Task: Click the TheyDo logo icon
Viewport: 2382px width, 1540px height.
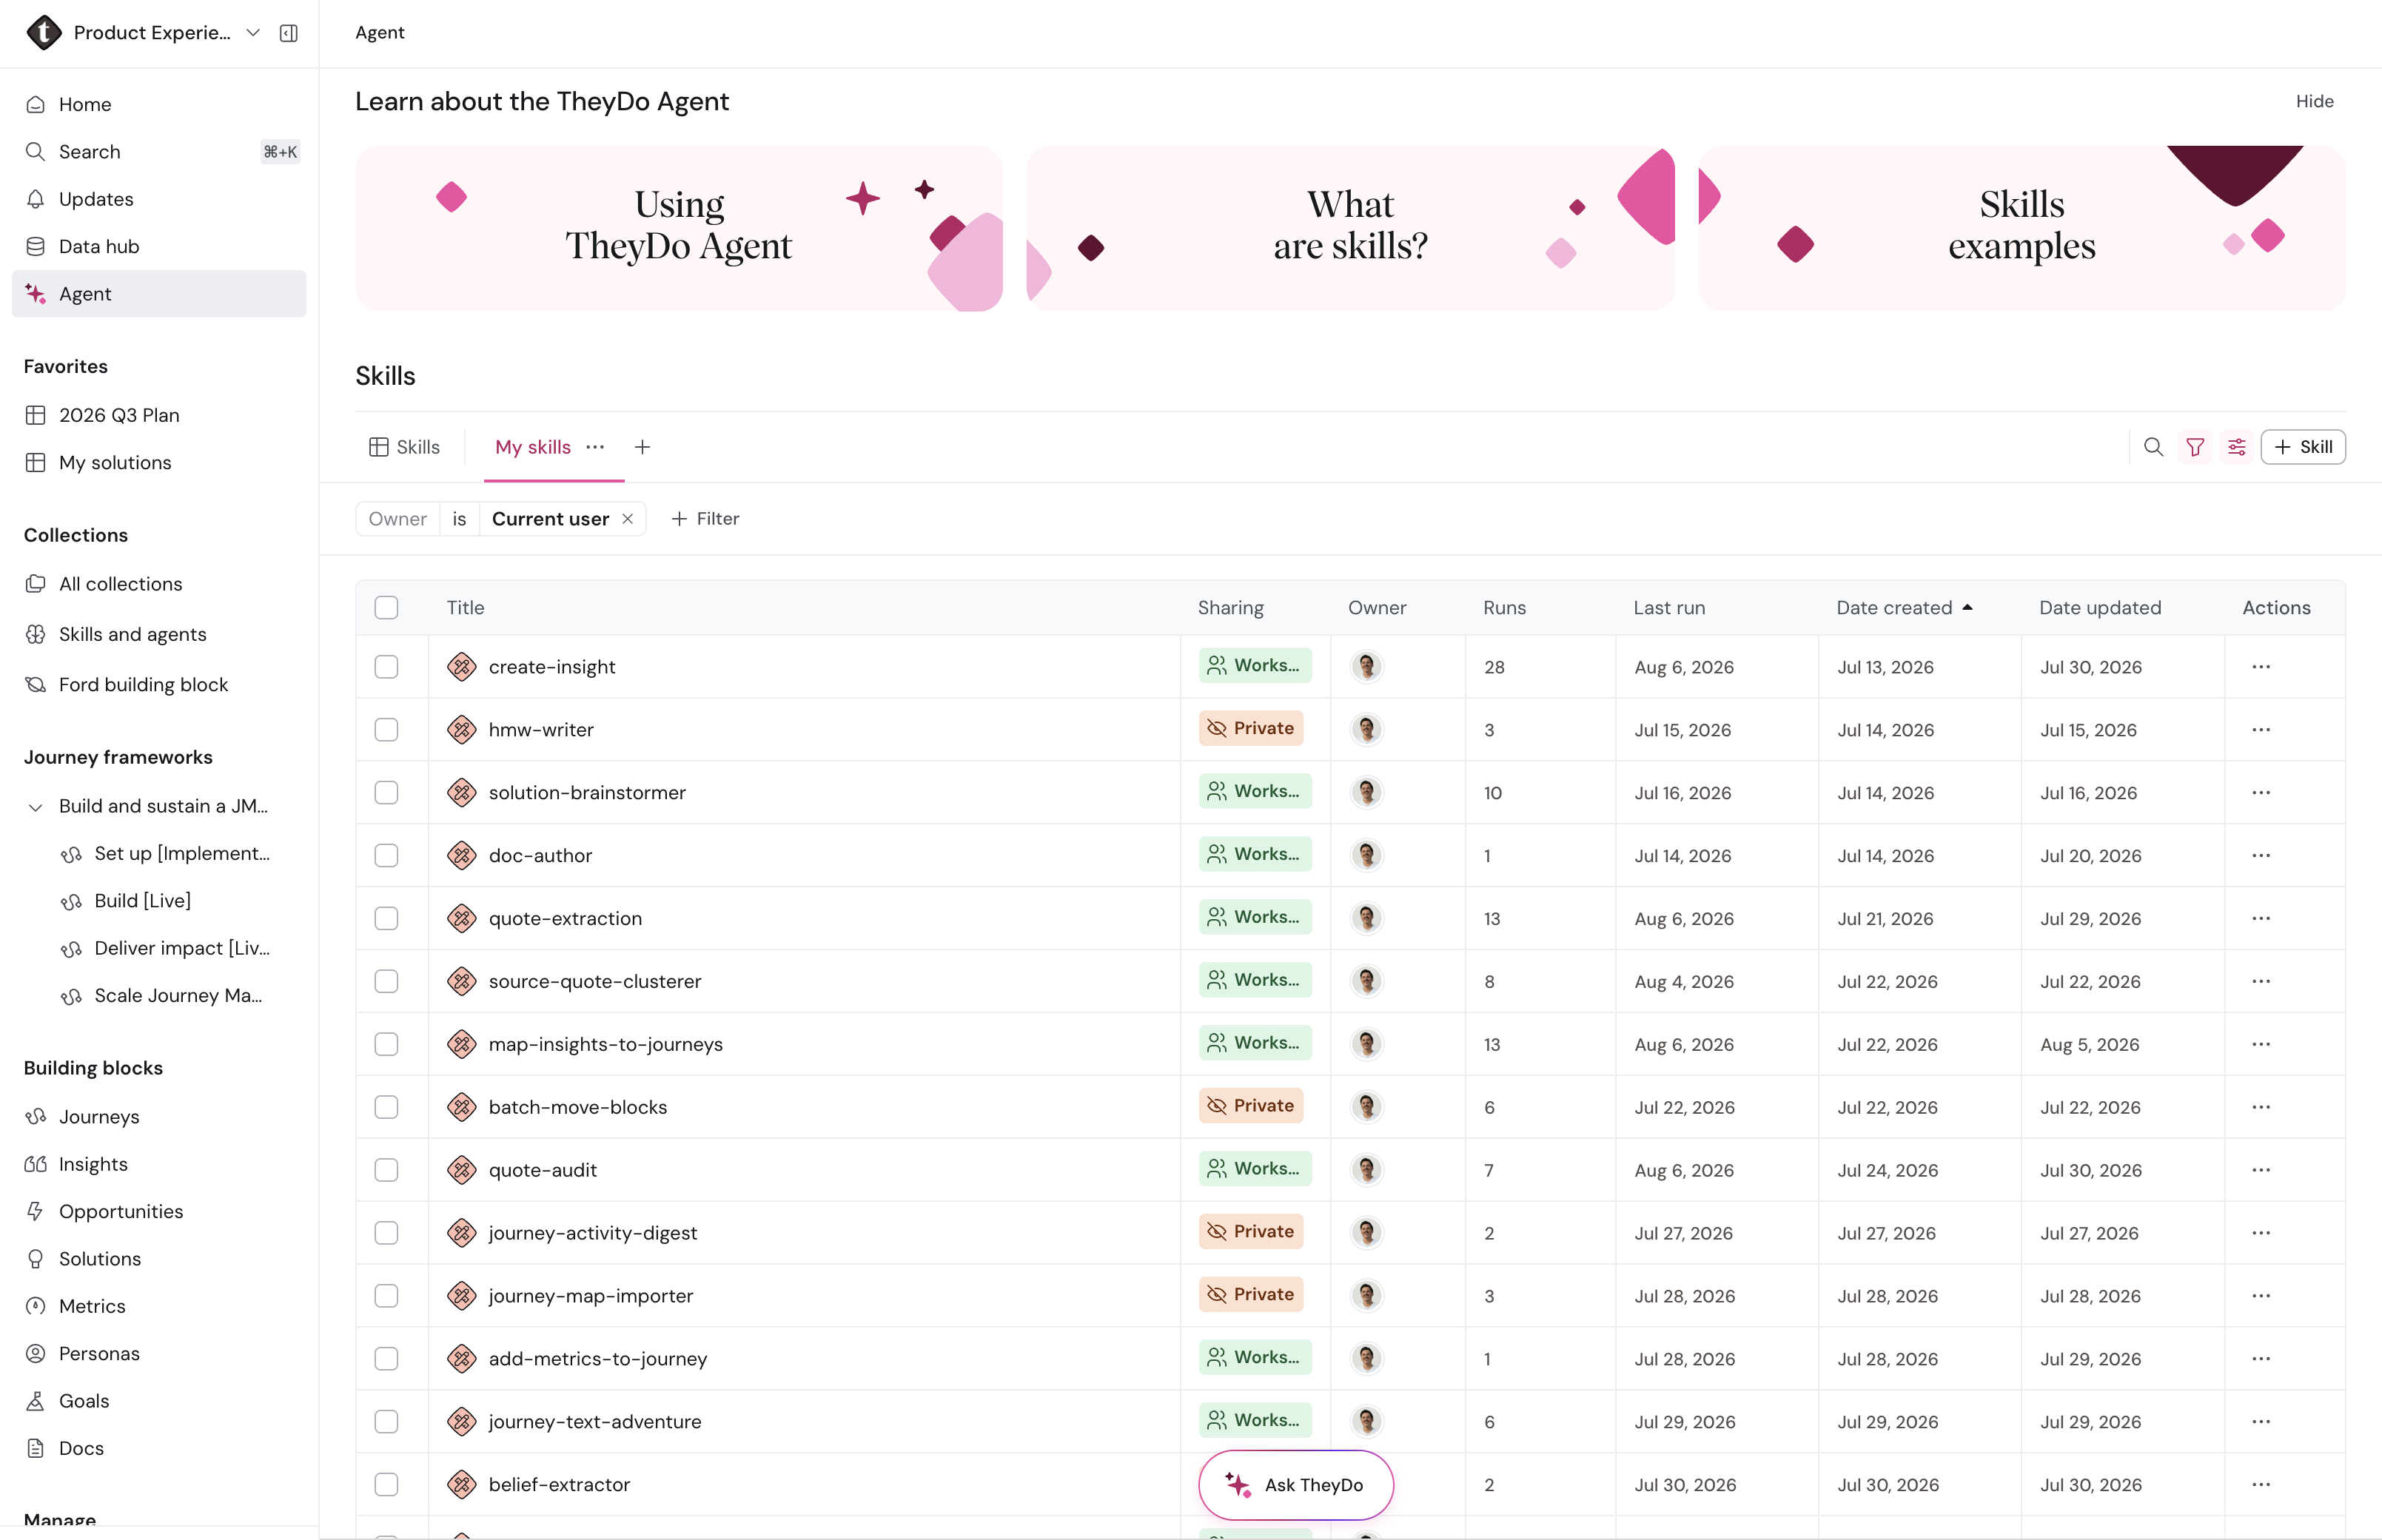Action: [x=44, y=33]
